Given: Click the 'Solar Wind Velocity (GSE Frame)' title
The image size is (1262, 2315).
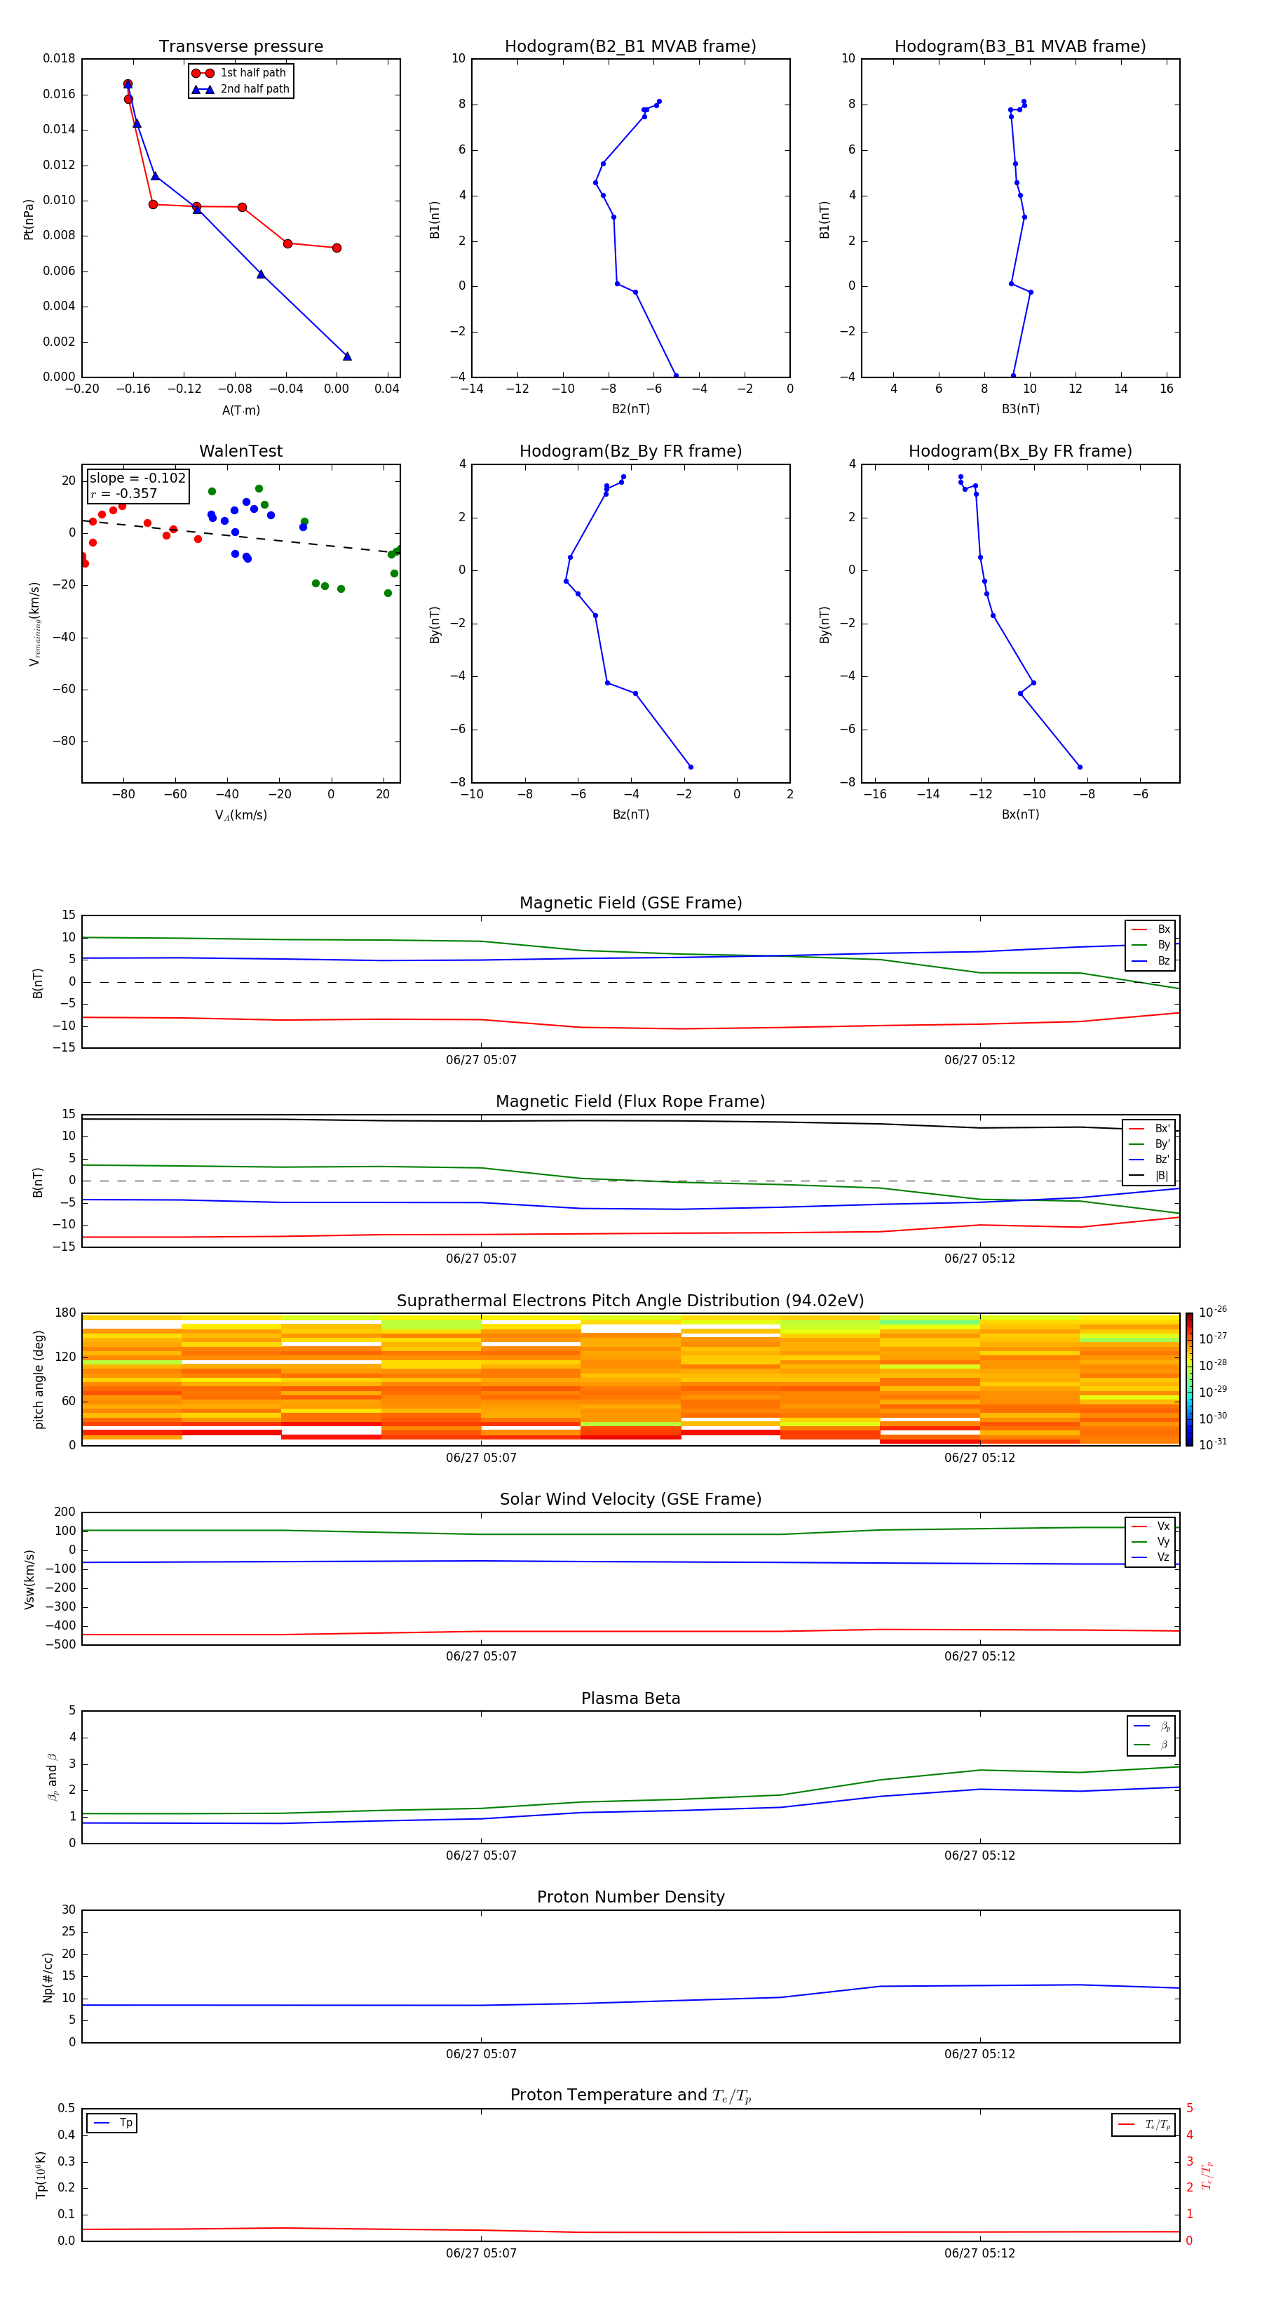Looking at the screenshot, I should coord(630,1500).
